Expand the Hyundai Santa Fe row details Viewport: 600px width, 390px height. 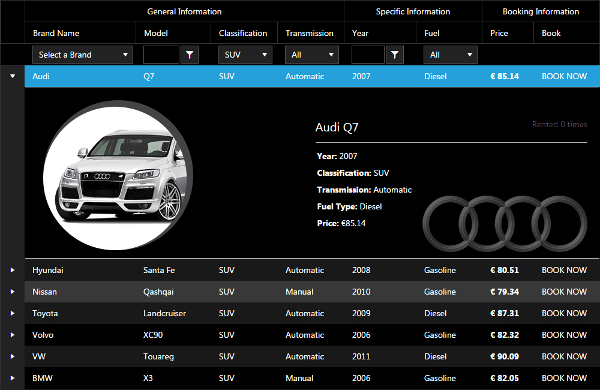coord(12,270)
